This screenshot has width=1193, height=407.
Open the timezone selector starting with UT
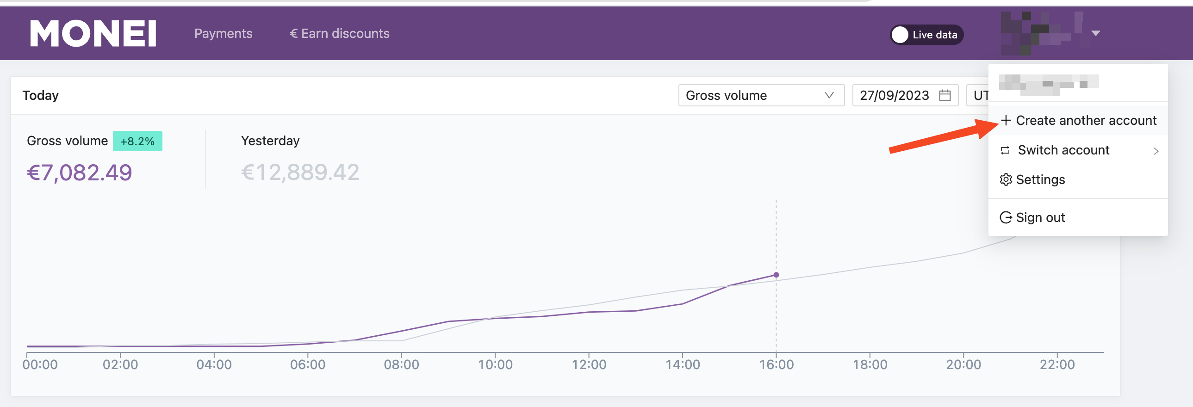pyautogui.click(x=978, y=95)
